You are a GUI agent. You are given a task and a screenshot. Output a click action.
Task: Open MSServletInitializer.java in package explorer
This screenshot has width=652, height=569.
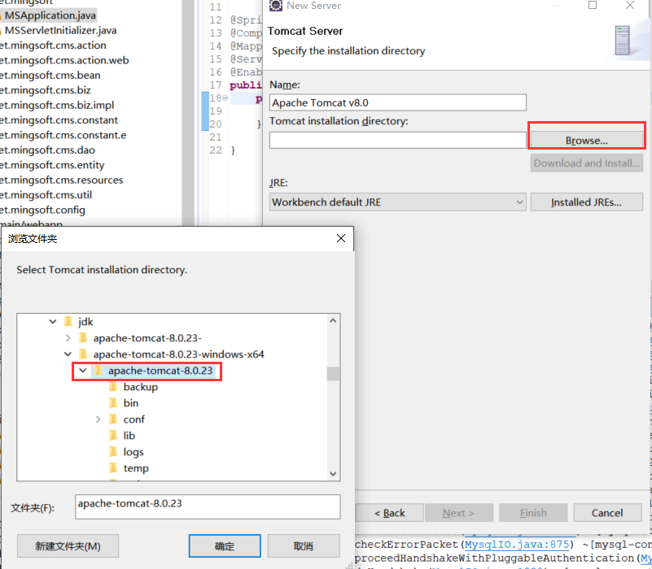point(61,30)
